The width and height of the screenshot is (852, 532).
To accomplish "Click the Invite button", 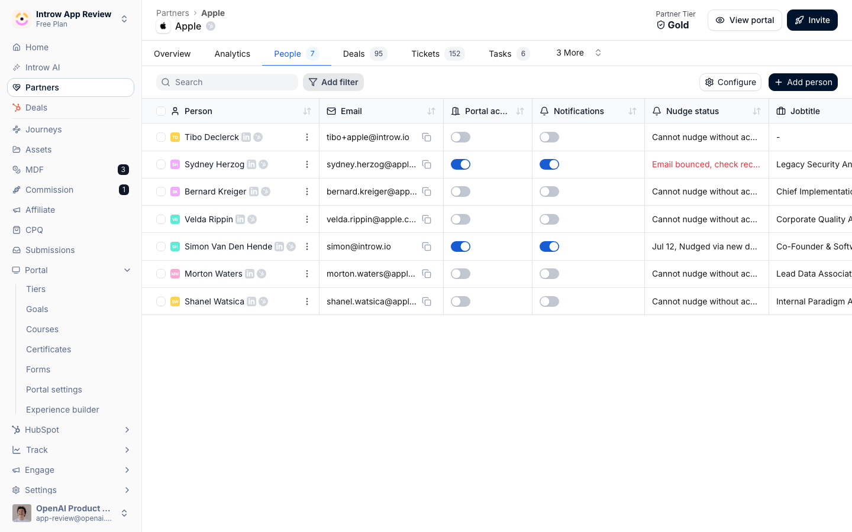I will click(x=812, y=20).
